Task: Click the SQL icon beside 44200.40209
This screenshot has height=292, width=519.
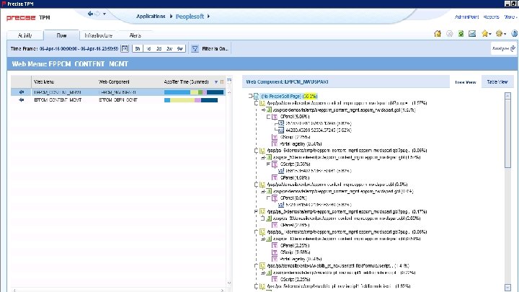Action: [x=281, y=130]
